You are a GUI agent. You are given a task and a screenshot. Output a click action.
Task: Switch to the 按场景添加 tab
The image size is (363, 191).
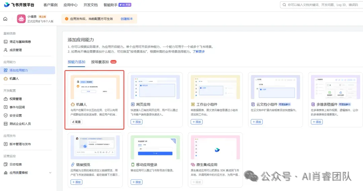[100, 62]
